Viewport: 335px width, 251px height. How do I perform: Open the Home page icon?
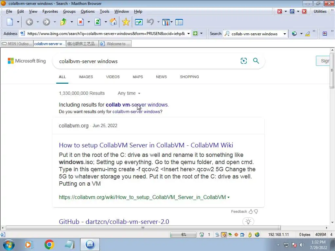(113, 22)
